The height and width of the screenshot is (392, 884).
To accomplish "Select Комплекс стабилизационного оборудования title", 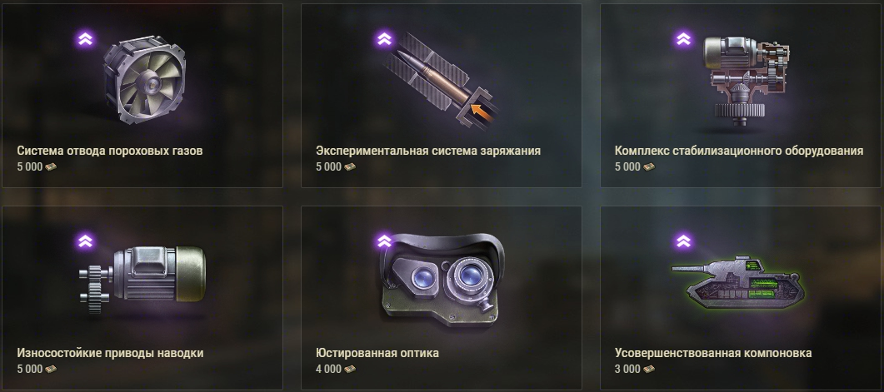I will click(739, 151).
